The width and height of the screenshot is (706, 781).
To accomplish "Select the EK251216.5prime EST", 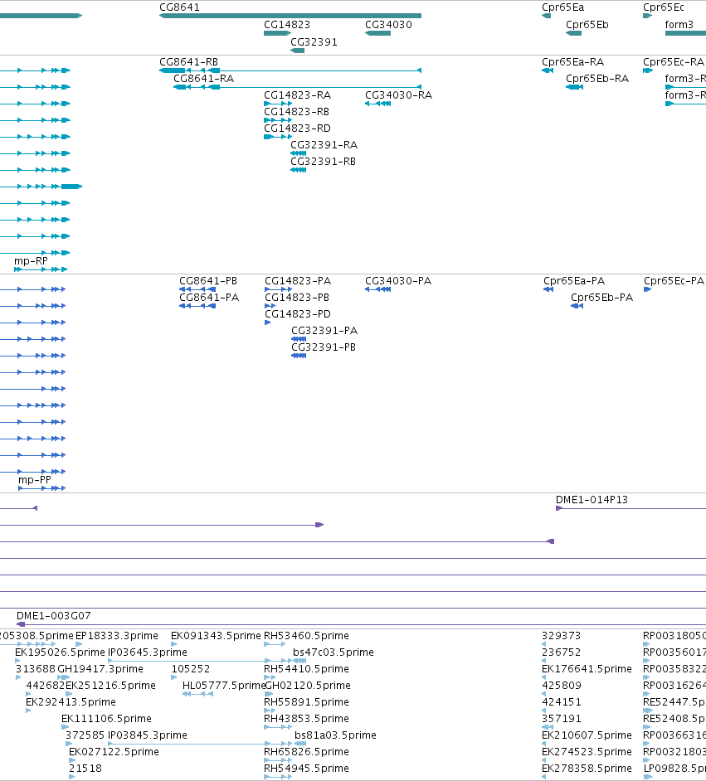I will point(69,694).
